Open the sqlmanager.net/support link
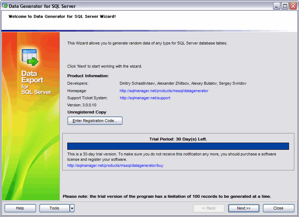Screen dimensions: 299x217 (145, 98)
